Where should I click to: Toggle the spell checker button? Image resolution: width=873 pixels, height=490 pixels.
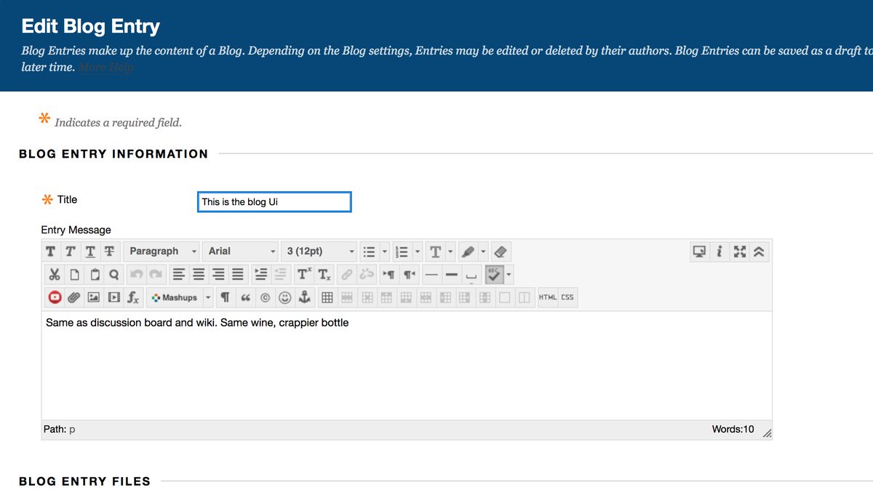click(x=494, y=275)
